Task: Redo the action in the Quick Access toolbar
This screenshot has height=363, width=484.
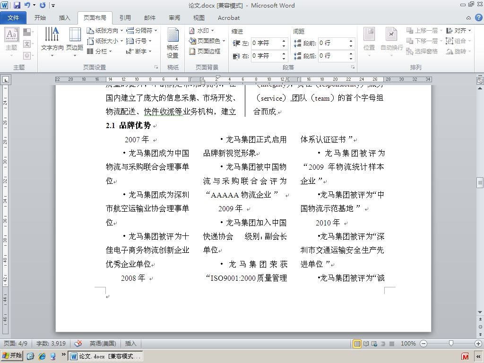Action: point(43,5)
